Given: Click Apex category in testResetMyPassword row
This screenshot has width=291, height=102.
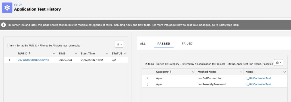Looking at the screenshot, I should tap(159, 84).
